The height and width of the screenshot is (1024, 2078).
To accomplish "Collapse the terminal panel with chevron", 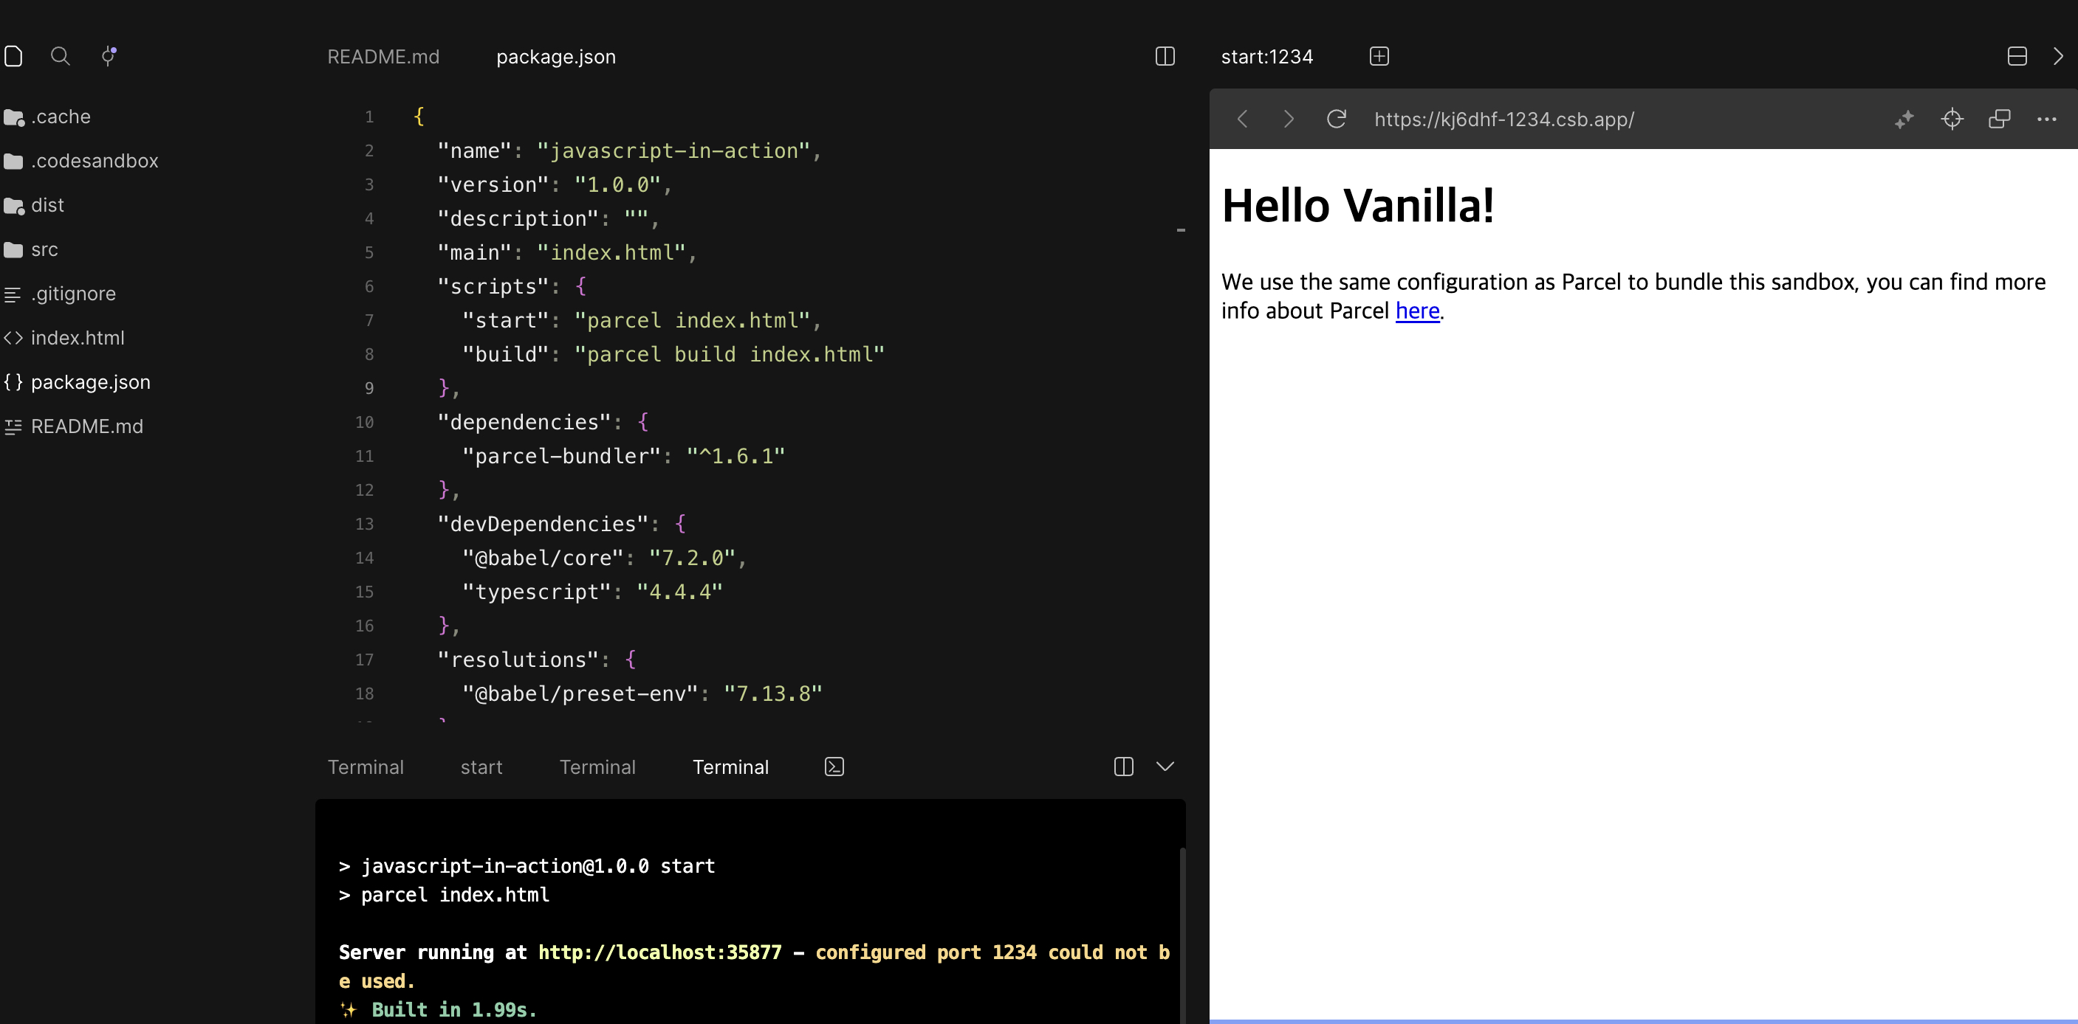I will [1165, 767].
